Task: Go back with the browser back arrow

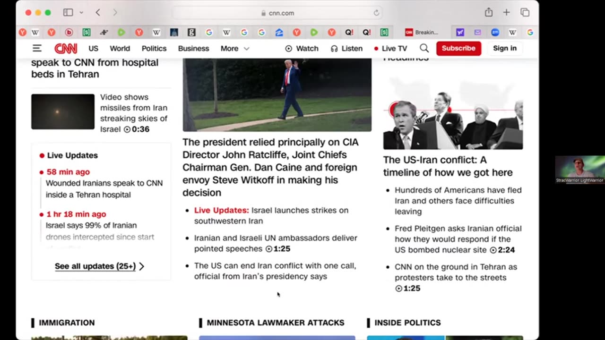Action: pyautogui.click(x=98, y=13)
